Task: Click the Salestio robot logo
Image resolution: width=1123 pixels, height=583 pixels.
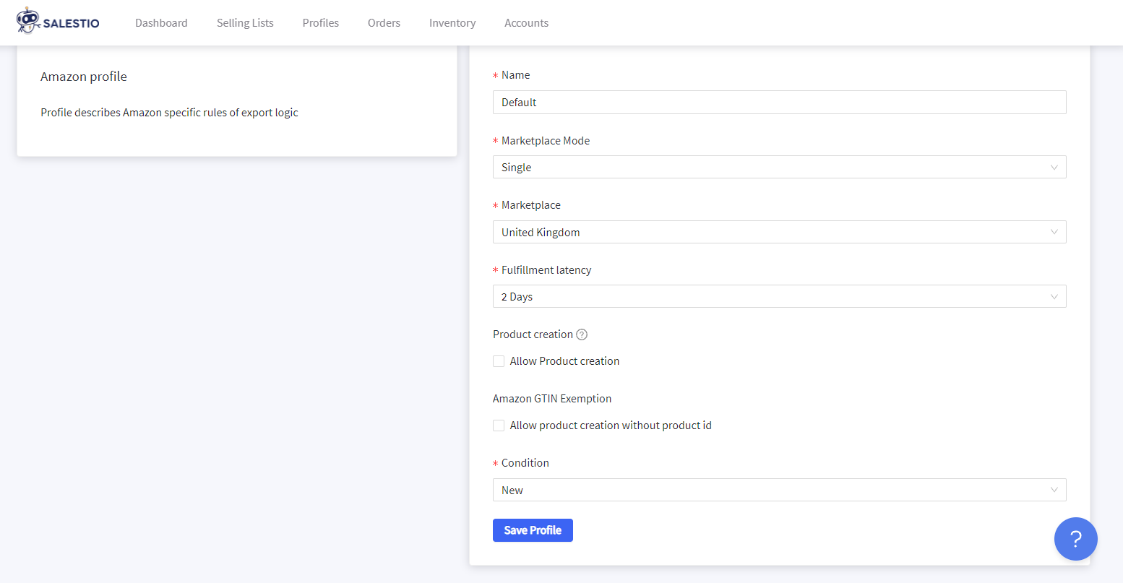Action: 58,22
